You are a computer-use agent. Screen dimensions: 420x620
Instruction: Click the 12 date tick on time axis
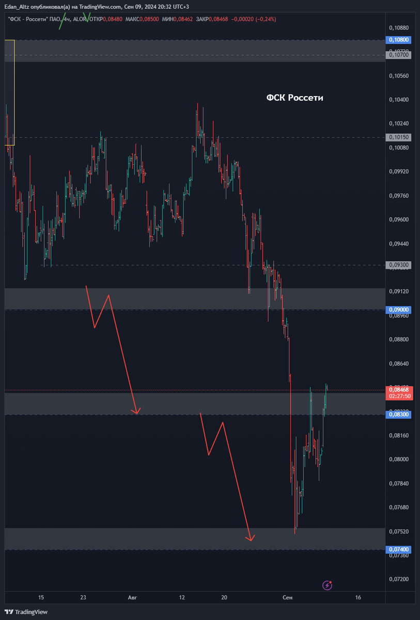coord(182,597)
